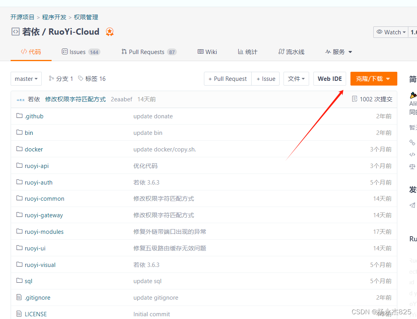The width and height of the screenshot is (417, 319).
Task: Open commit 修复五级路由缓存无效问题
Action: coord(170,248)
